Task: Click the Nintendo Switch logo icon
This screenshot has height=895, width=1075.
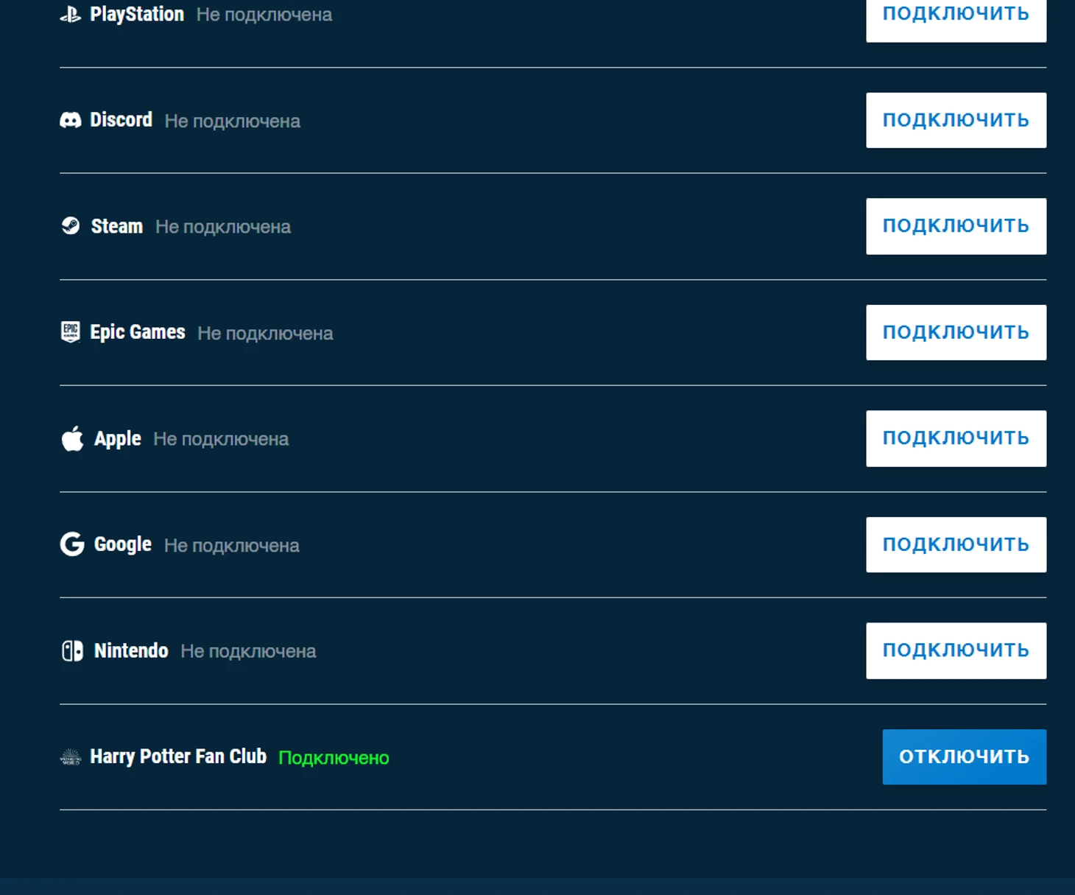Action: point(72,651)
